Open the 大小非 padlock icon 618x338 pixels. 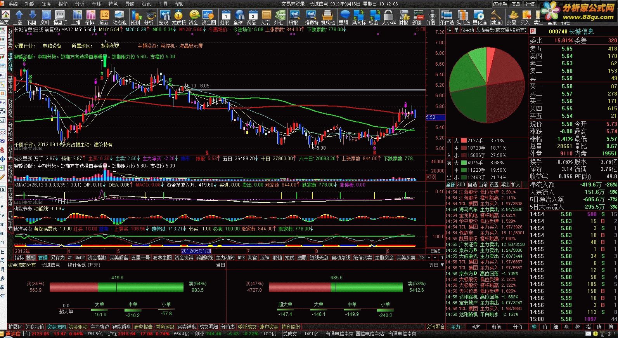point(389,17)
